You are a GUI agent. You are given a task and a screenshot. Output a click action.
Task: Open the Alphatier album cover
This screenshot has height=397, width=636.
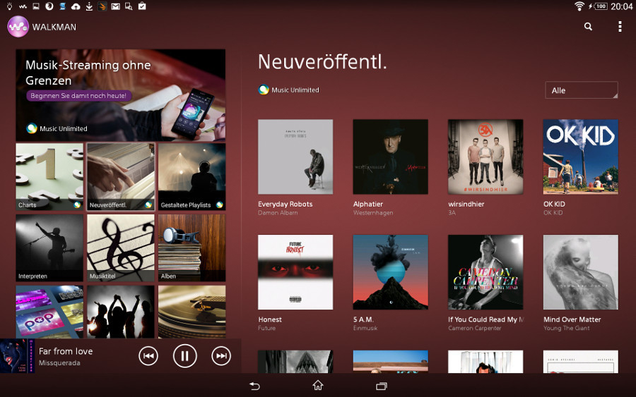(x=390, y=157)
